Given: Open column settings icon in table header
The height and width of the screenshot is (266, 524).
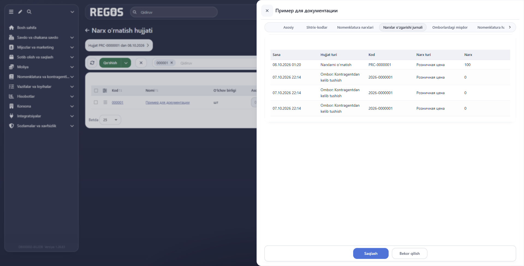Looking at the screenshot, I should tap(105, 91).
